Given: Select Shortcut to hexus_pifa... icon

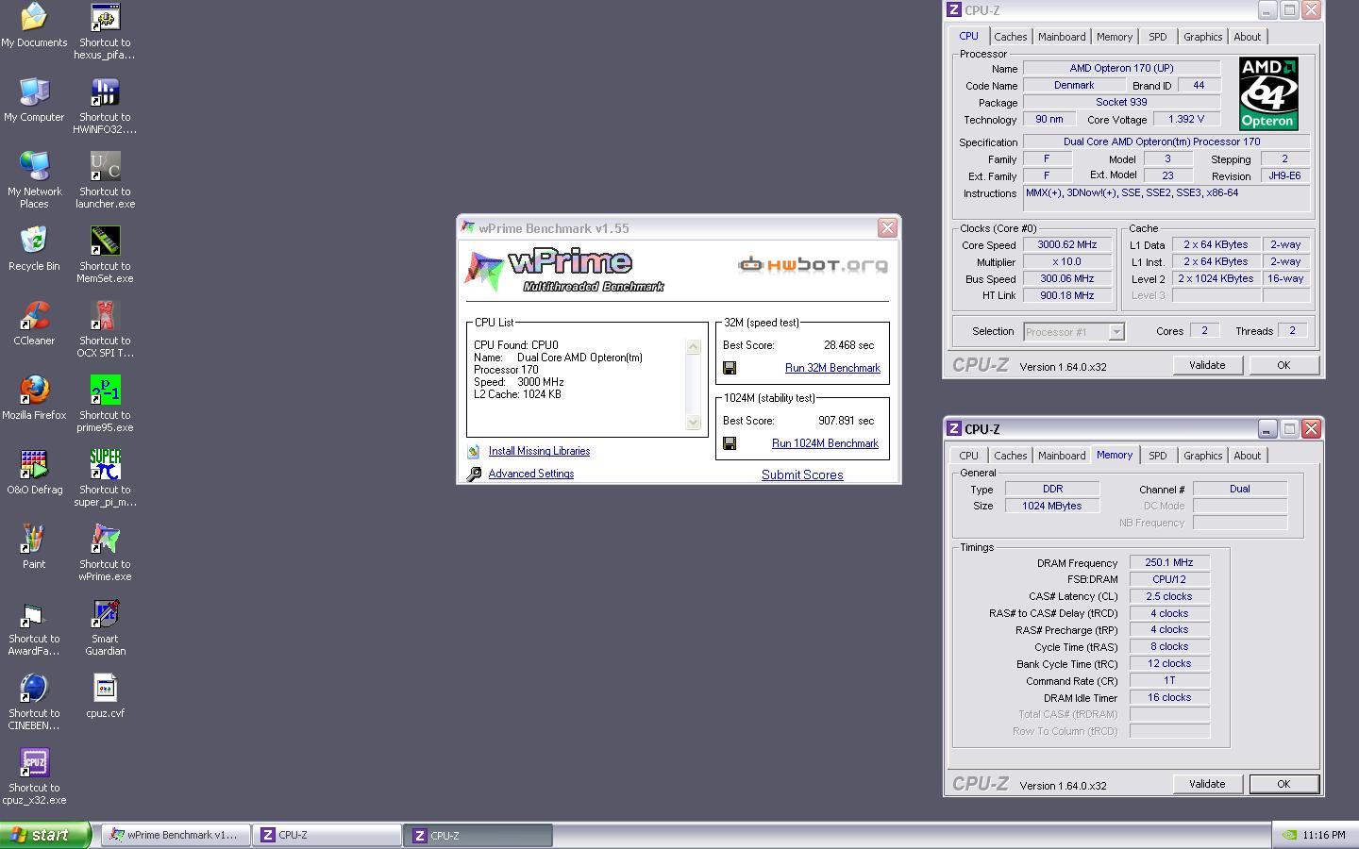Looking at the screenshot, I should 105,32.
